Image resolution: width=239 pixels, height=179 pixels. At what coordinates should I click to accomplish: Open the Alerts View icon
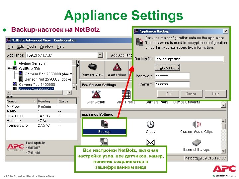click(x=117, y=67)
